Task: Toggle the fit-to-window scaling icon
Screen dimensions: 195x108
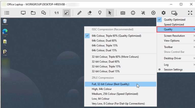Action: tap(67, 13)
